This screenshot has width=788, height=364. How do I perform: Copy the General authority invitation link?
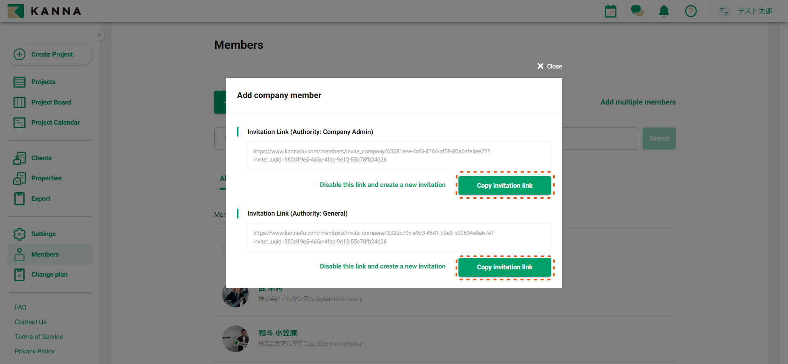pyautogui.click(x=504, y=267)
